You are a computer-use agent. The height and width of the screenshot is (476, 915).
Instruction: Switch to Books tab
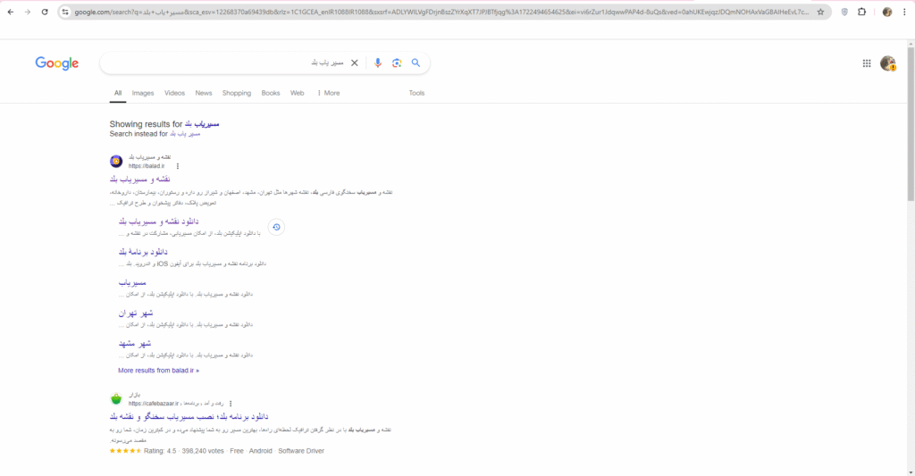click(x=271, y=93)
